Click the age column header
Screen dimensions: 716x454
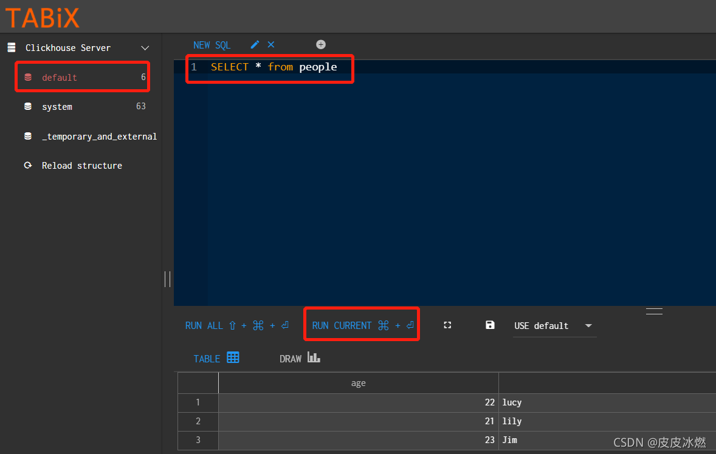click(359, 384)
